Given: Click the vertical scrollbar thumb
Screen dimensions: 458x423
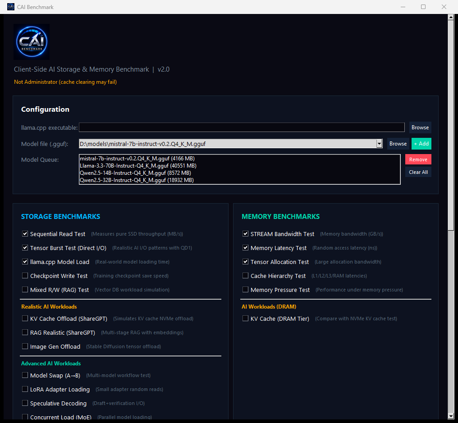Looking at the screenshot, I should point(451,126).
